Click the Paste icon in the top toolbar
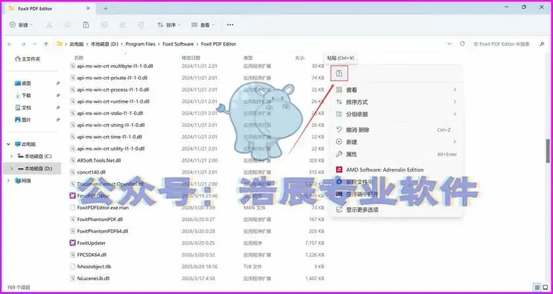The image size is (553, 294). click(86, 25)
